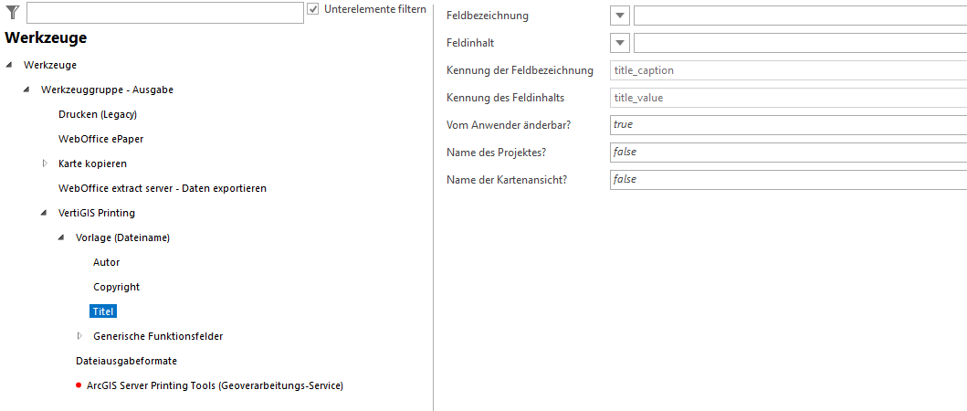Open the Feldbezeichnung dropdown arrow
The height and width of the screenshot is (411, 967).
621,16
